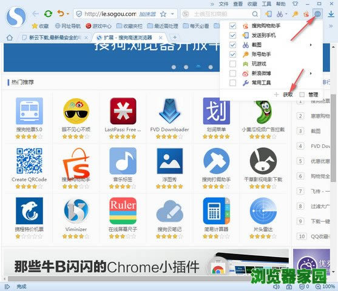Check the 玩游戏 checkbox
Image resolution: width=338 pixels, height=291 pixels.
pos(232,64)
